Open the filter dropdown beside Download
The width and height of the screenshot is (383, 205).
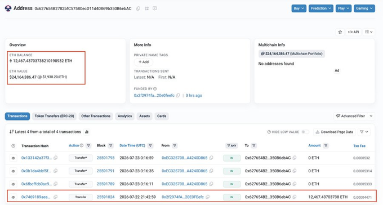364,132
